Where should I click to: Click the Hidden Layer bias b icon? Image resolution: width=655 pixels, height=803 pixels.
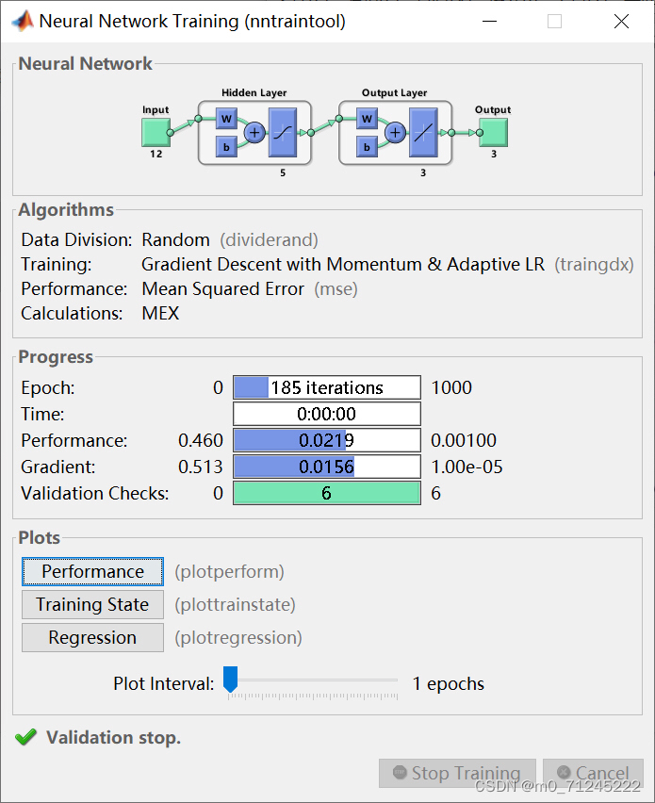pyautogui.click(x=224, y=147)
